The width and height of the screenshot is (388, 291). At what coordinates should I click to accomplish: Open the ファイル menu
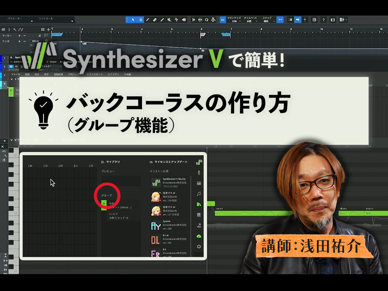click(16, 74)
